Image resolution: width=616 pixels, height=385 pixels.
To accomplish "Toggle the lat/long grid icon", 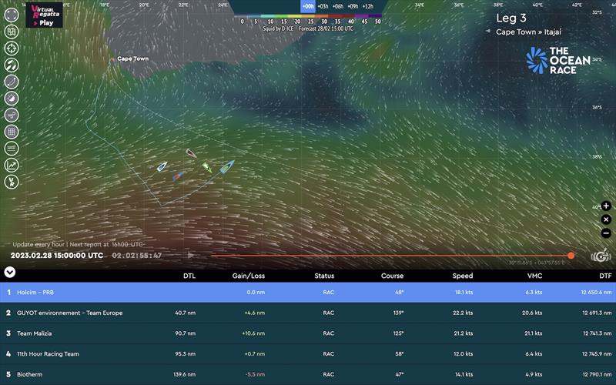I will (12, 132).
